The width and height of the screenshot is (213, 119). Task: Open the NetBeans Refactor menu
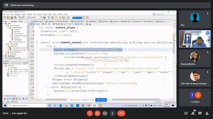30,14
